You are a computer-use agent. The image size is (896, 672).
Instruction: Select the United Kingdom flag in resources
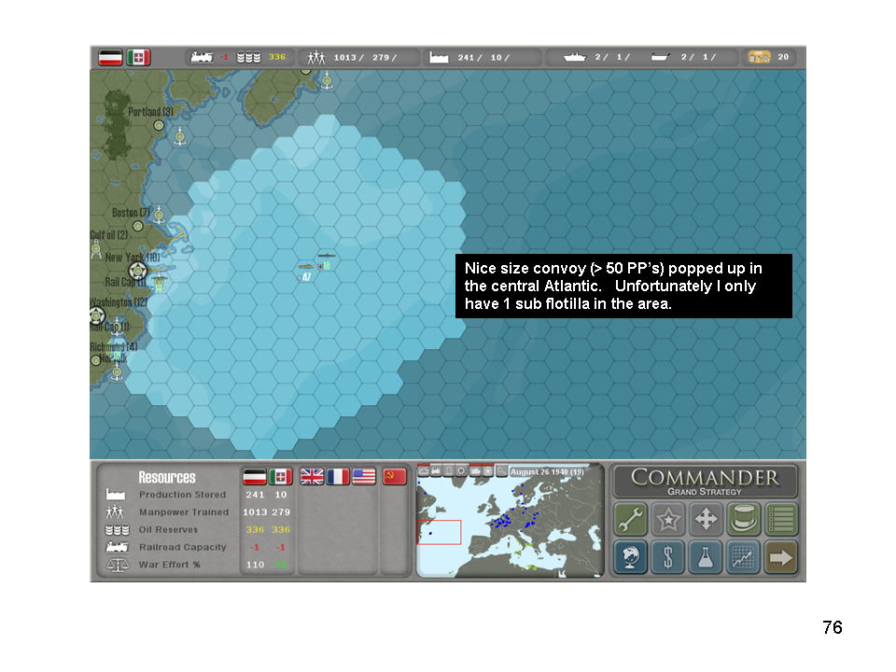(312, 477)
